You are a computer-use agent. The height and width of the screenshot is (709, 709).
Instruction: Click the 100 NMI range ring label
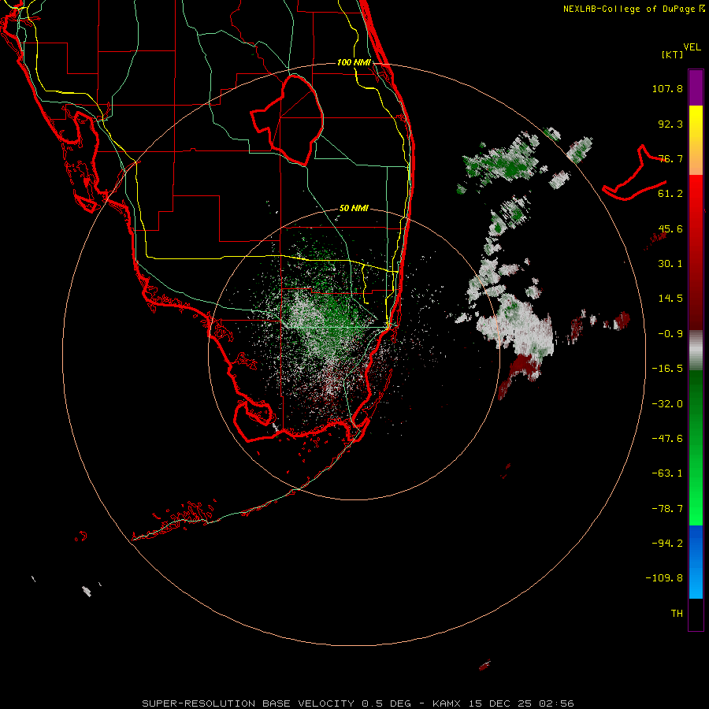pos(354,62)
